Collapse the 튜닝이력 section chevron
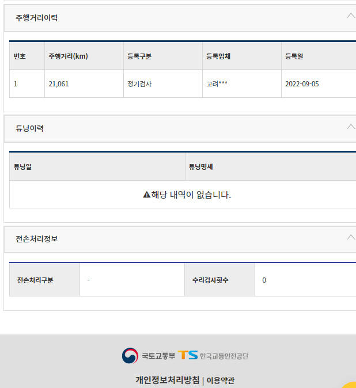The image size is (356, 388). [351, 127]
